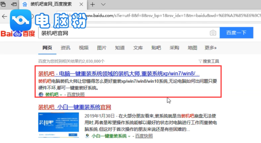Switch to the 文库 tab
This screenshot has height=143, width=261.
[x=138, y=48]
